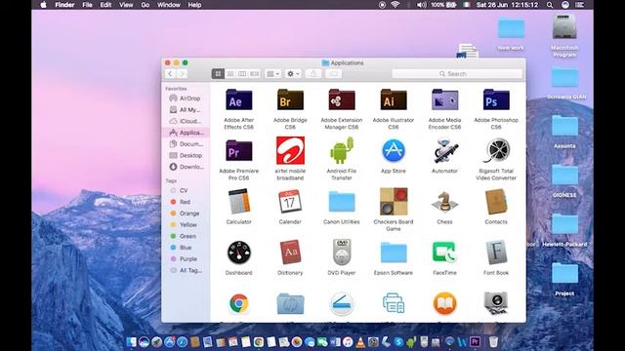Go back in Finder window
The image size is (625, 351).
170,74
